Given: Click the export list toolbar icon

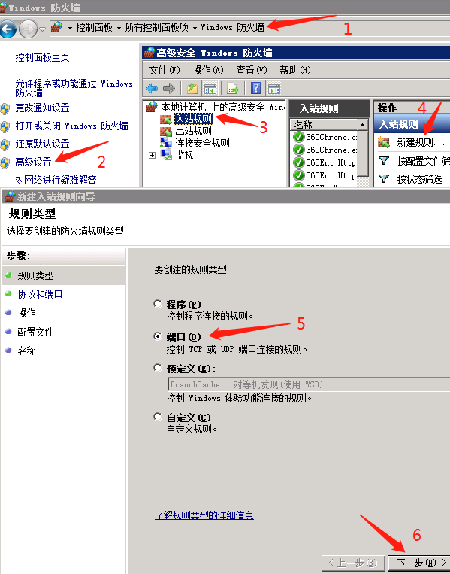Looking at the screenshot, I should coord(232,88).
